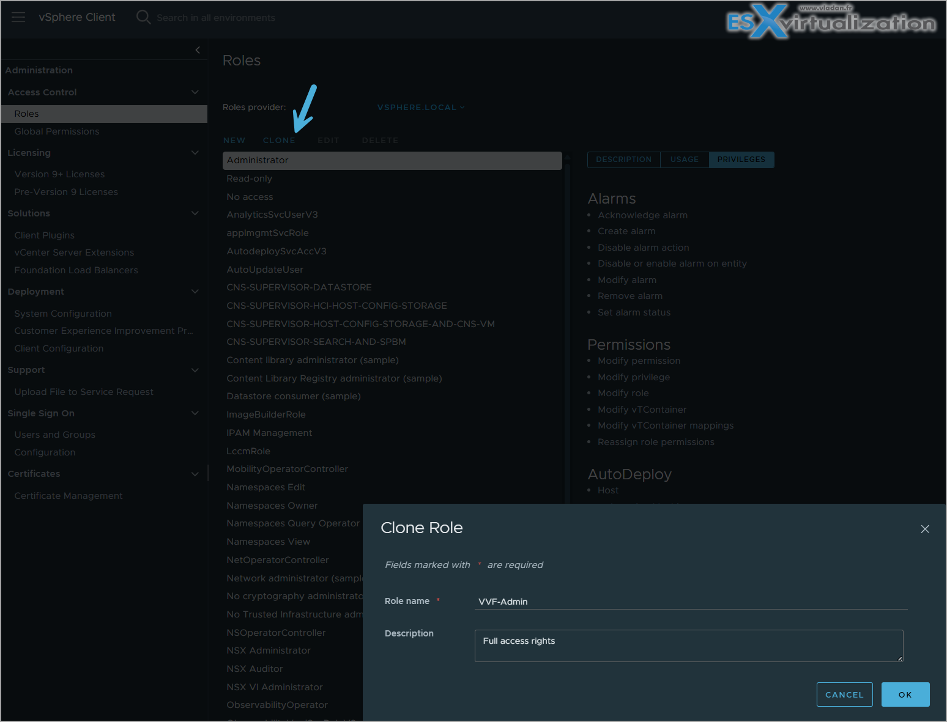947x722 pixels.
Task: Select the CNS-SUPERVISOR-DATASTORE role
Action: (x=299, y=287)
